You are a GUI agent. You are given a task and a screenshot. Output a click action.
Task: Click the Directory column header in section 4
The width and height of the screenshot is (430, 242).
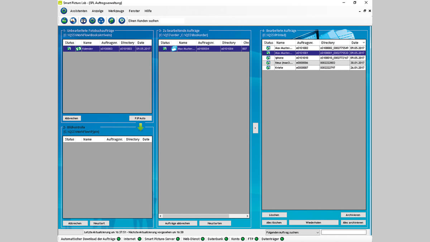click(x=334, y=43)
